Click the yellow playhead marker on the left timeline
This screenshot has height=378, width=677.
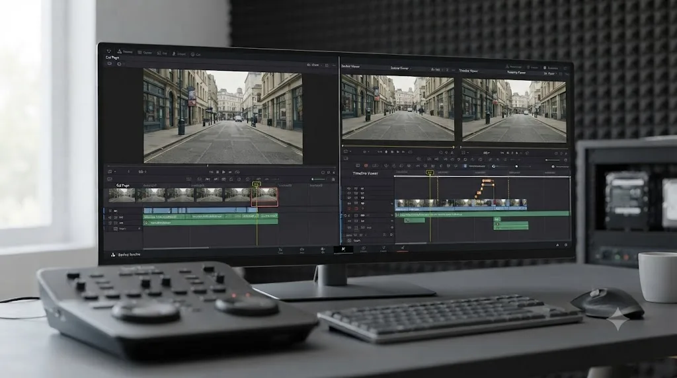pos(256,184)
